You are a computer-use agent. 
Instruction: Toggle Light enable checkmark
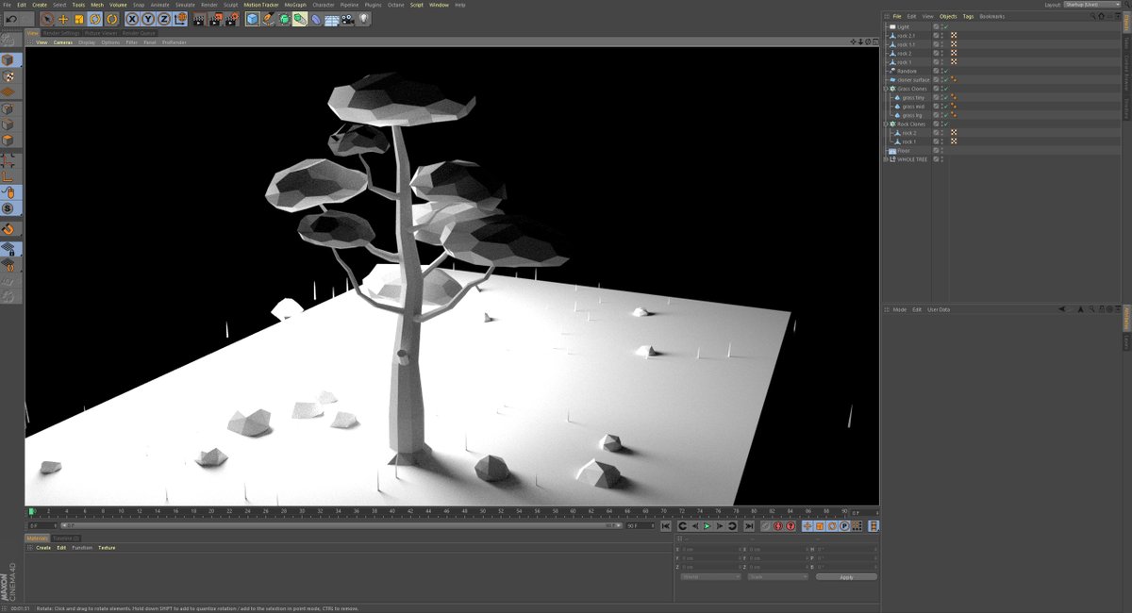946,26
